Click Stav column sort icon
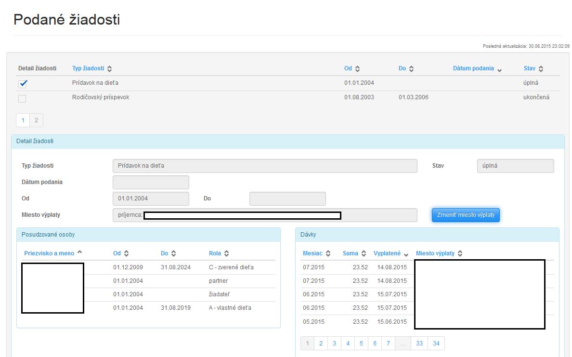572x357 pixels. tap(541, 69)
